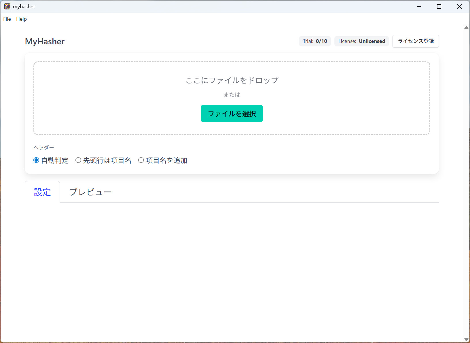
Task: Select the 自動判定 radio option
Action: [36, 160]
